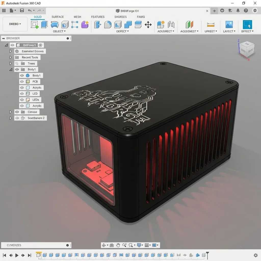Click the play button on the timeline
The width and height of the screenshot is (261, 261).
tap(17, 255)
